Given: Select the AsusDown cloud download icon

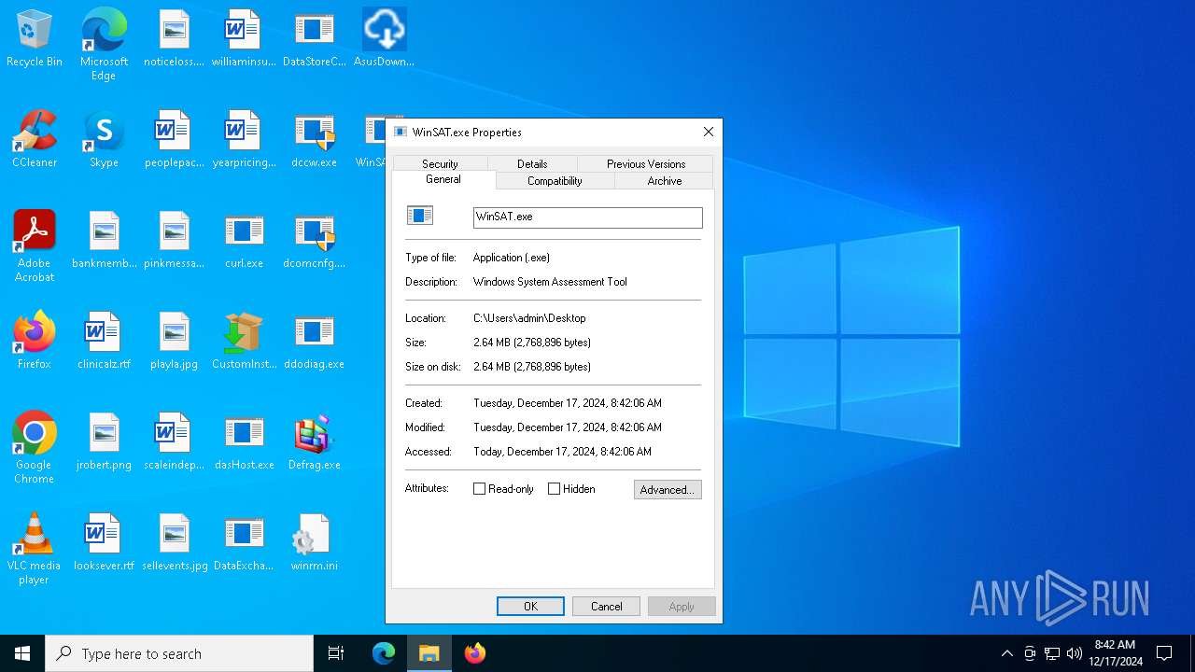Looking at the screenshot, I should point(384,39).
